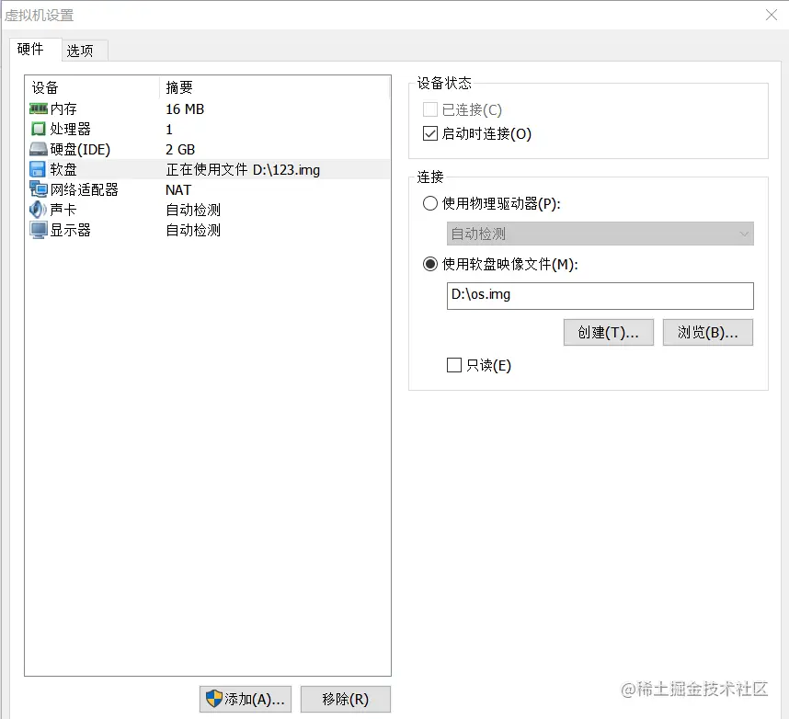This screenshot has width=789, height=719.
Task: Click the 正在使用文件 D:\123.img summary
Action: pos(243,169)
